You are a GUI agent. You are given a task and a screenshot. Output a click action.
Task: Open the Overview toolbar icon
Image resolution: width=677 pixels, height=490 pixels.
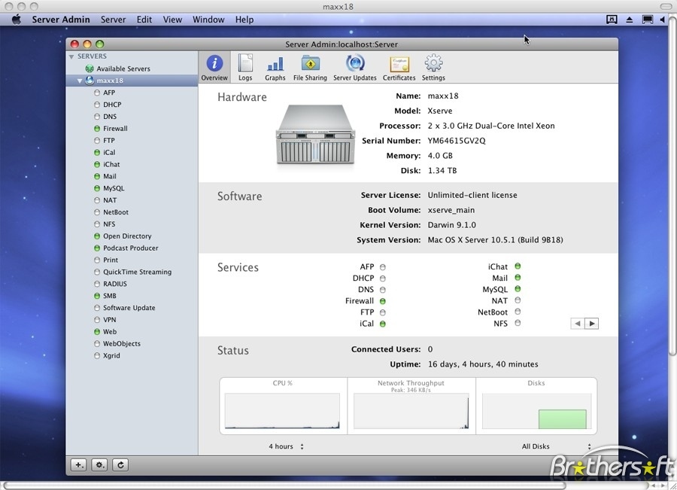click(214, 68)
